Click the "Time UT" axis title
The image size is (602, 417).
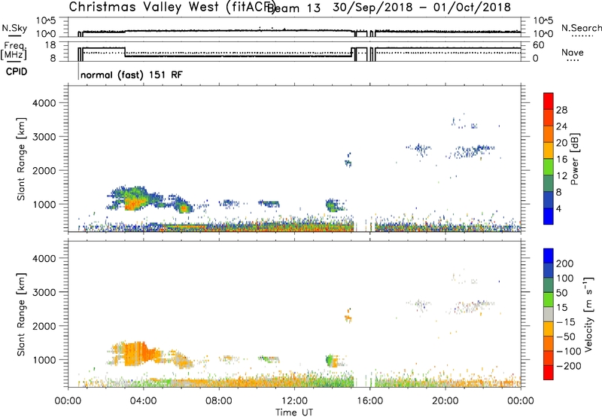(294, 412)
